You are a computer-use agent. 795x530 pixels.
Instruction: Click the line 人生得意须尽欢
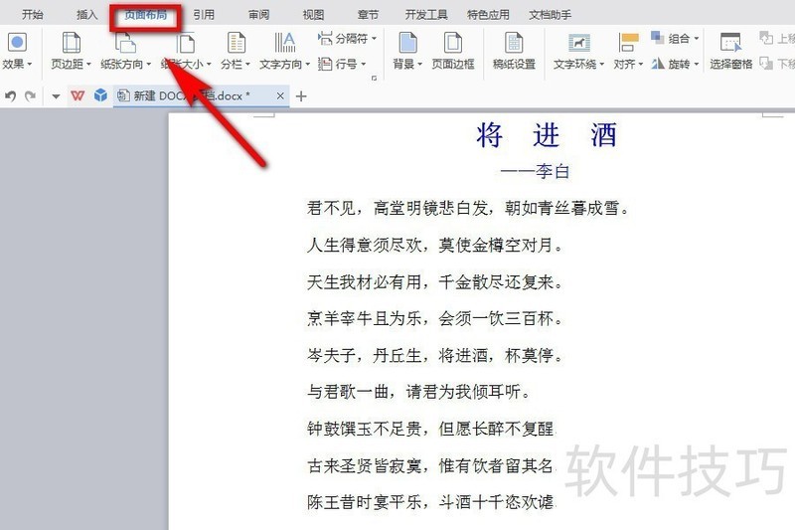click(x=364, y=245)
